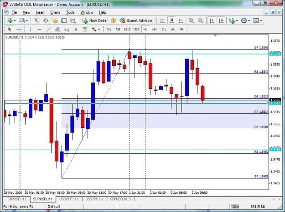
Task: Click the chart shift triangle marker
Action: pos(215,35)
